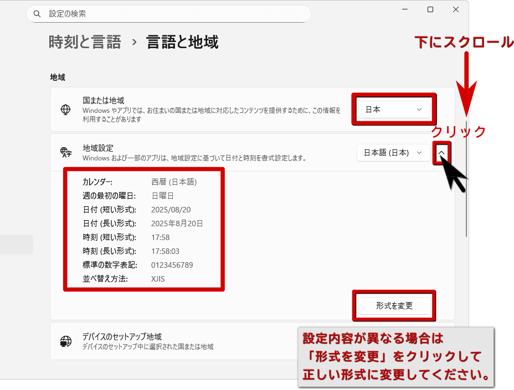The width and height of the screenshot is (514, 390).
Task: Collapse the regional format details with the up chevron
Action: point(441,153)
